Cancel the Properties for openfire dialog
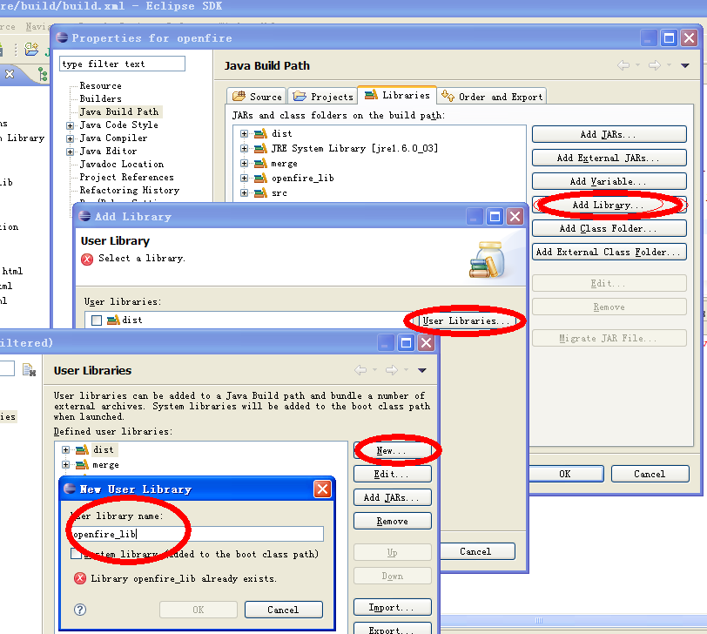This screenshot has width=707, height=634. tap(650, 474)
